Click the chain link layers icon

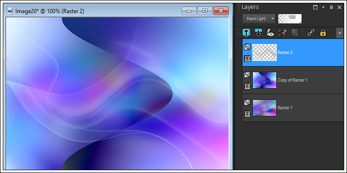311,33
